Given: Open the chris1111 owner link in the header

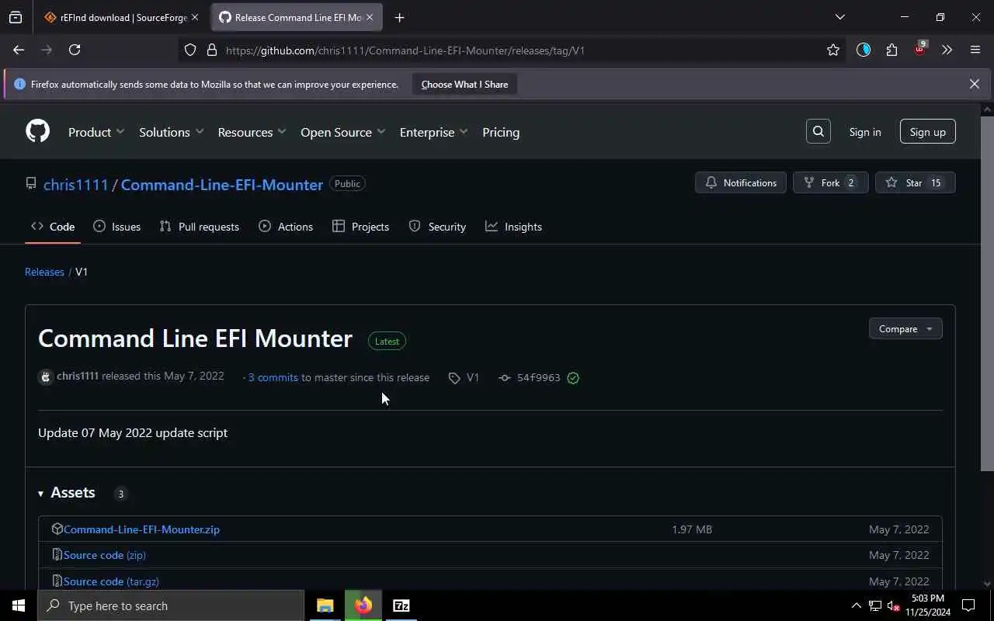Looking at the screenshot, I should point(76,185).
